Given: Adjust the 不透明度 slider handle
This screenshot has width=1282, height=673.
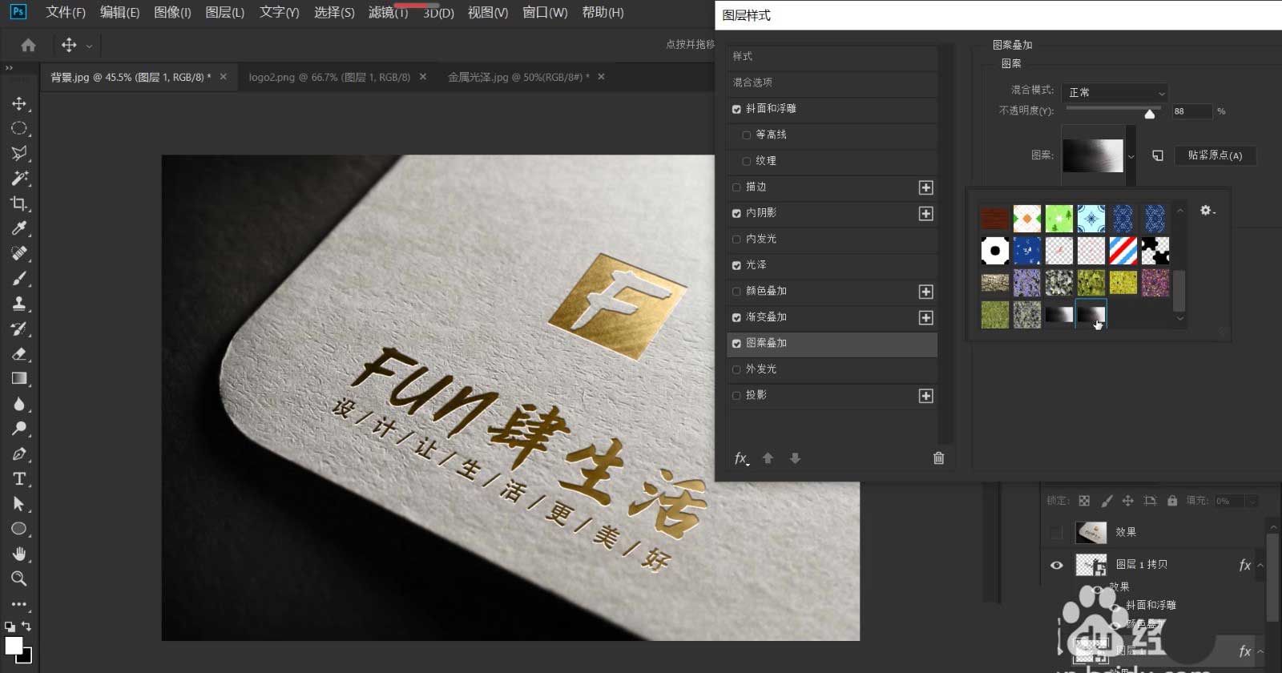Looking at the screenshot, I should coord(1150,114).
